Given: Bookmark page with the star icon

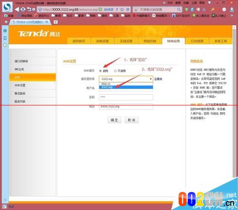Looking at the screenshot, I should point(122,10).
